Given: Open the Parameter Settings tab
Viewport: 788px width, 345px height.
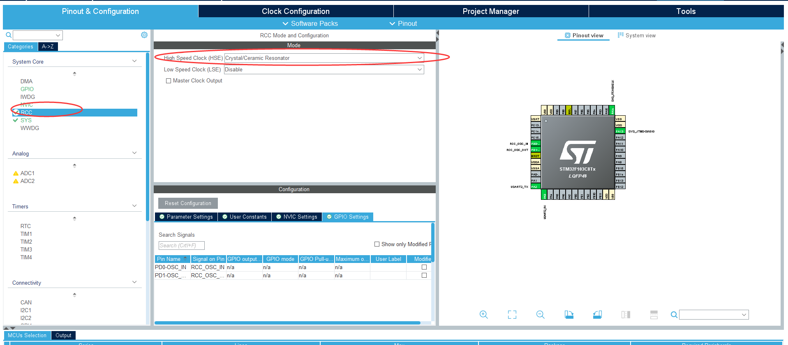Looking at the screenshot, I should click(x=186, y=217).
